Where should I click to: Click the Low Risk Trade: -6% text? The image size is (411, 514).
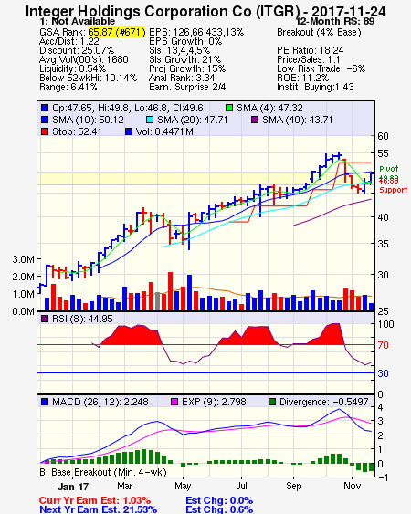tap(321, 68)
